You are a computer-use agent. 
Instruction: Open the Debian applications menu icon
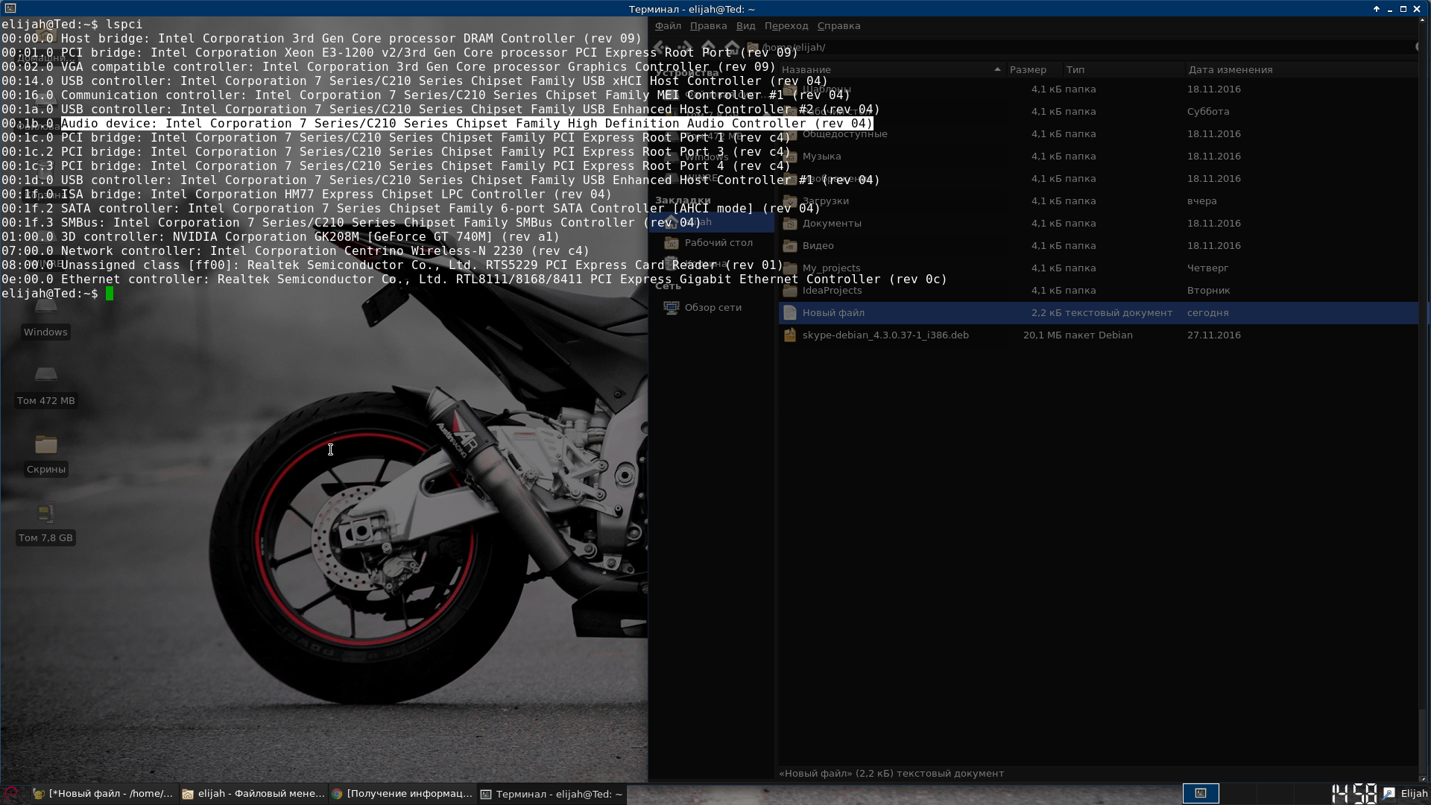pyautogui.click(x=10, y=794)
